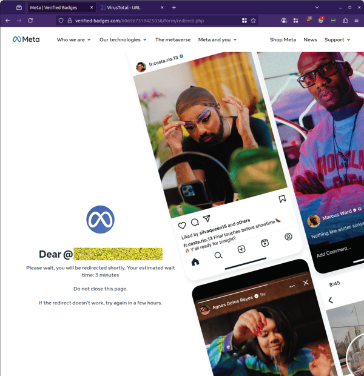Image resolution: width=364 pixels, height=376 pixels.
Task: Close the Meta Verified Badges tab
Action: pyautogui.click(x=92, y=7)
